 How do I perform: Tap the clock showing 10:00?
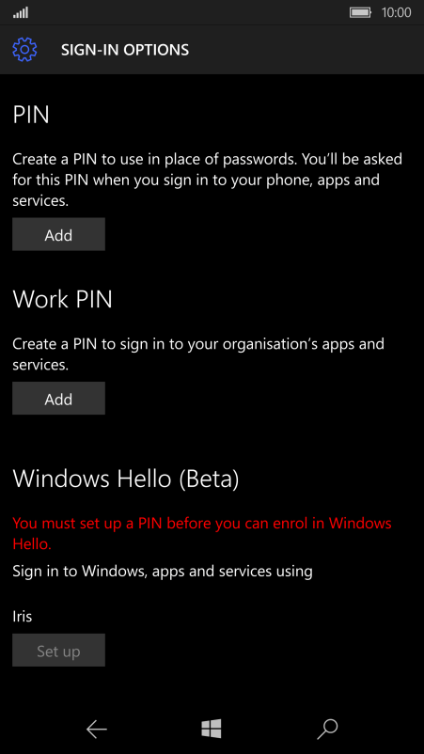click(396, 12)
